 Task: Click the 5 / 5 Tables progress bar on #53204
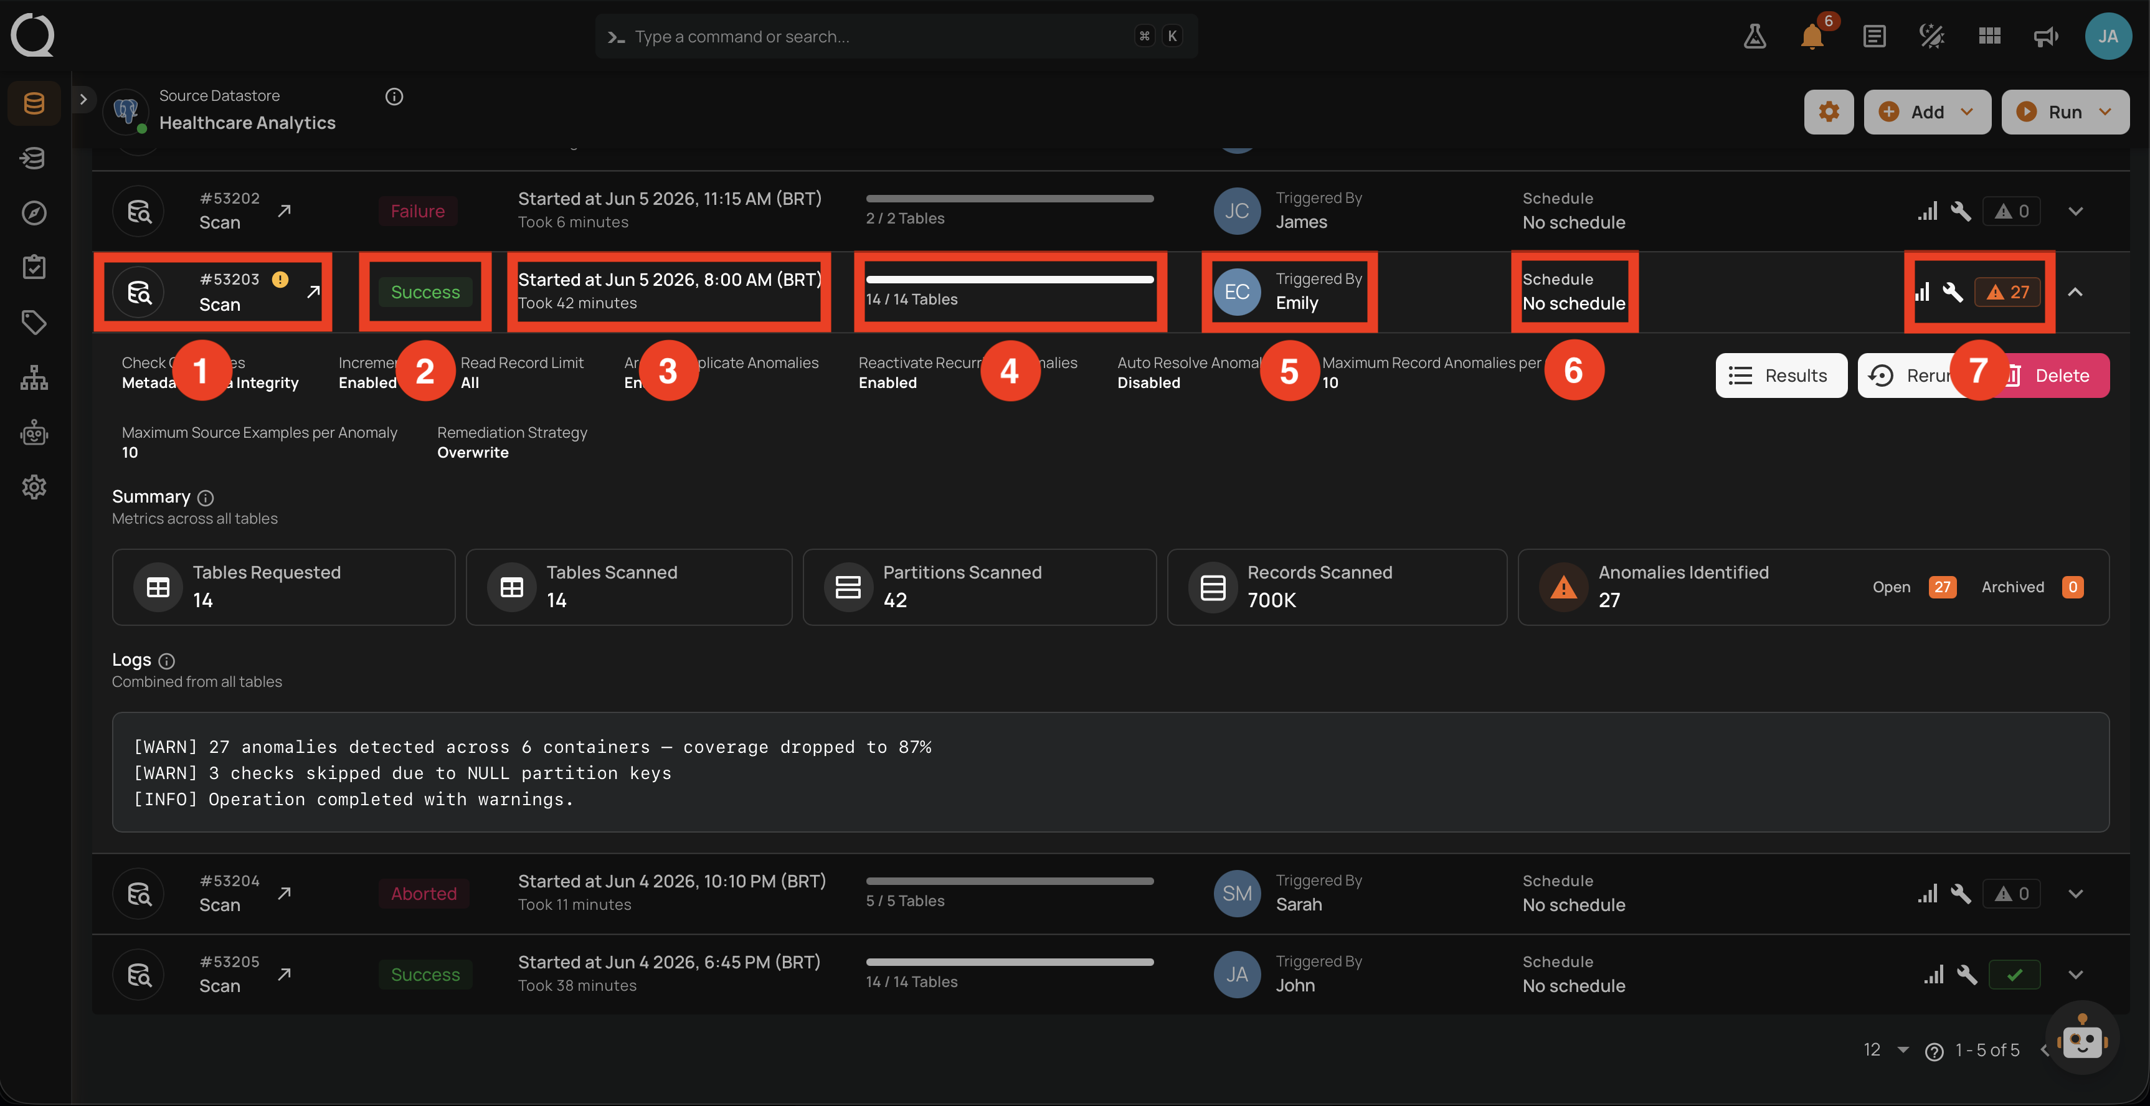point(1010,881)
